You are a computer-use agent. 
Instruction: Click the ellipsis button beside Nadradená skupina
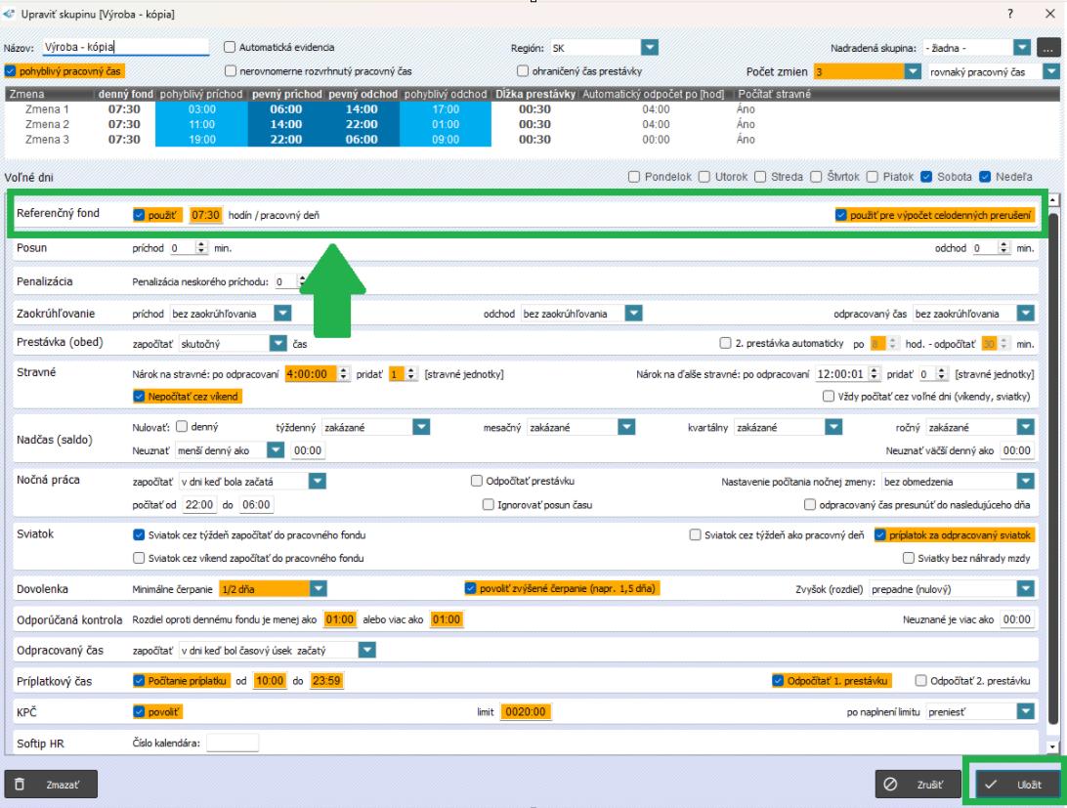pos(1047,47)
